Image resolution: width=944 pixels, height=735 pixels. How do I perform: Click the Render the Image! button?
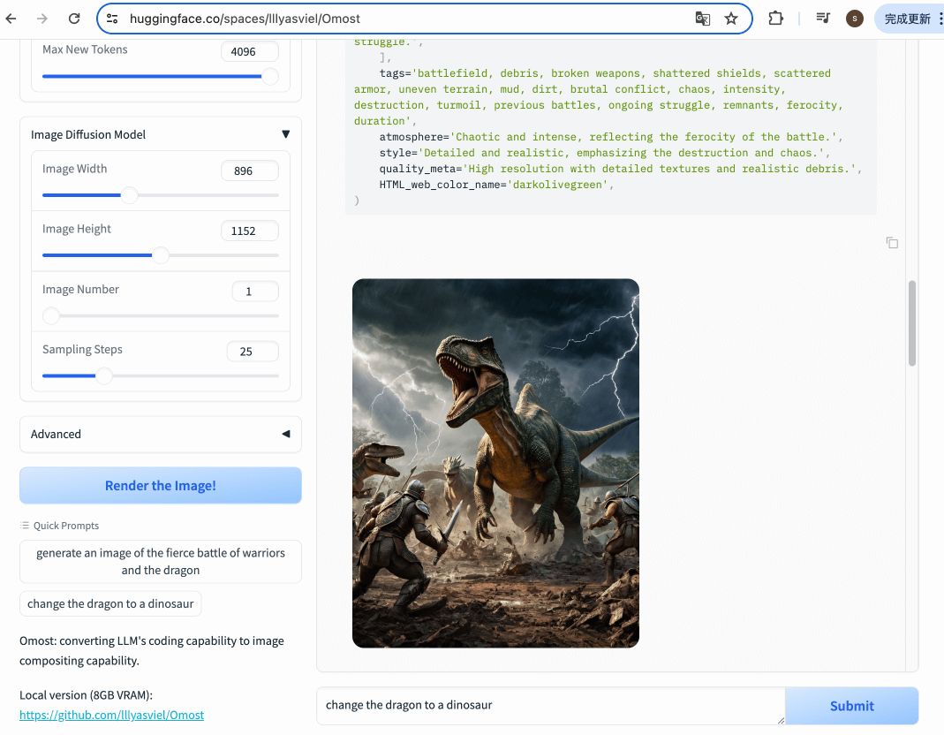tap(161, 486)
